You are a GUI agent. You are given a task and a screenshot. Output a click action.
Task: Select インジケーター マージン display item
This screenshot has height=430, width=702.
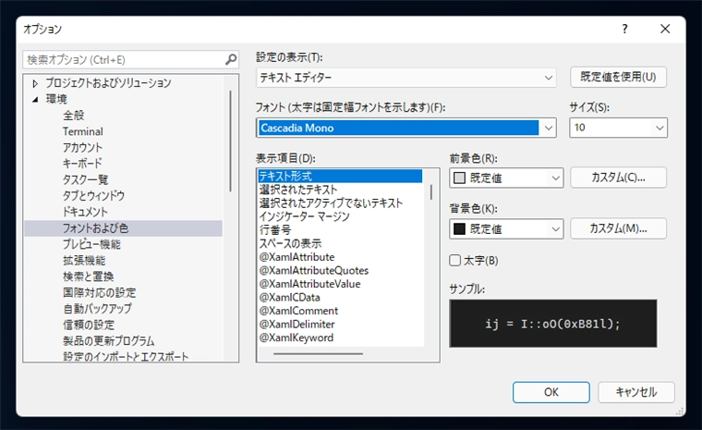point(305,216)
